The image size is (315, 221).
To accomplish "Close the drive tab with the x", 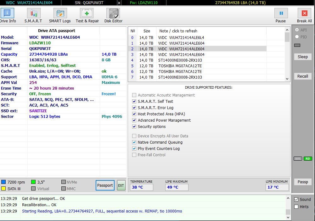I will (119, 3).
